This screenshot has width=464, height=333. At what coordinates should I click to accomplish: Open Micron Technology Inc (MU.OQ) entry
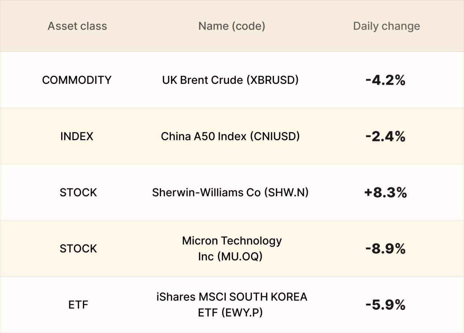tap(232, 249)
